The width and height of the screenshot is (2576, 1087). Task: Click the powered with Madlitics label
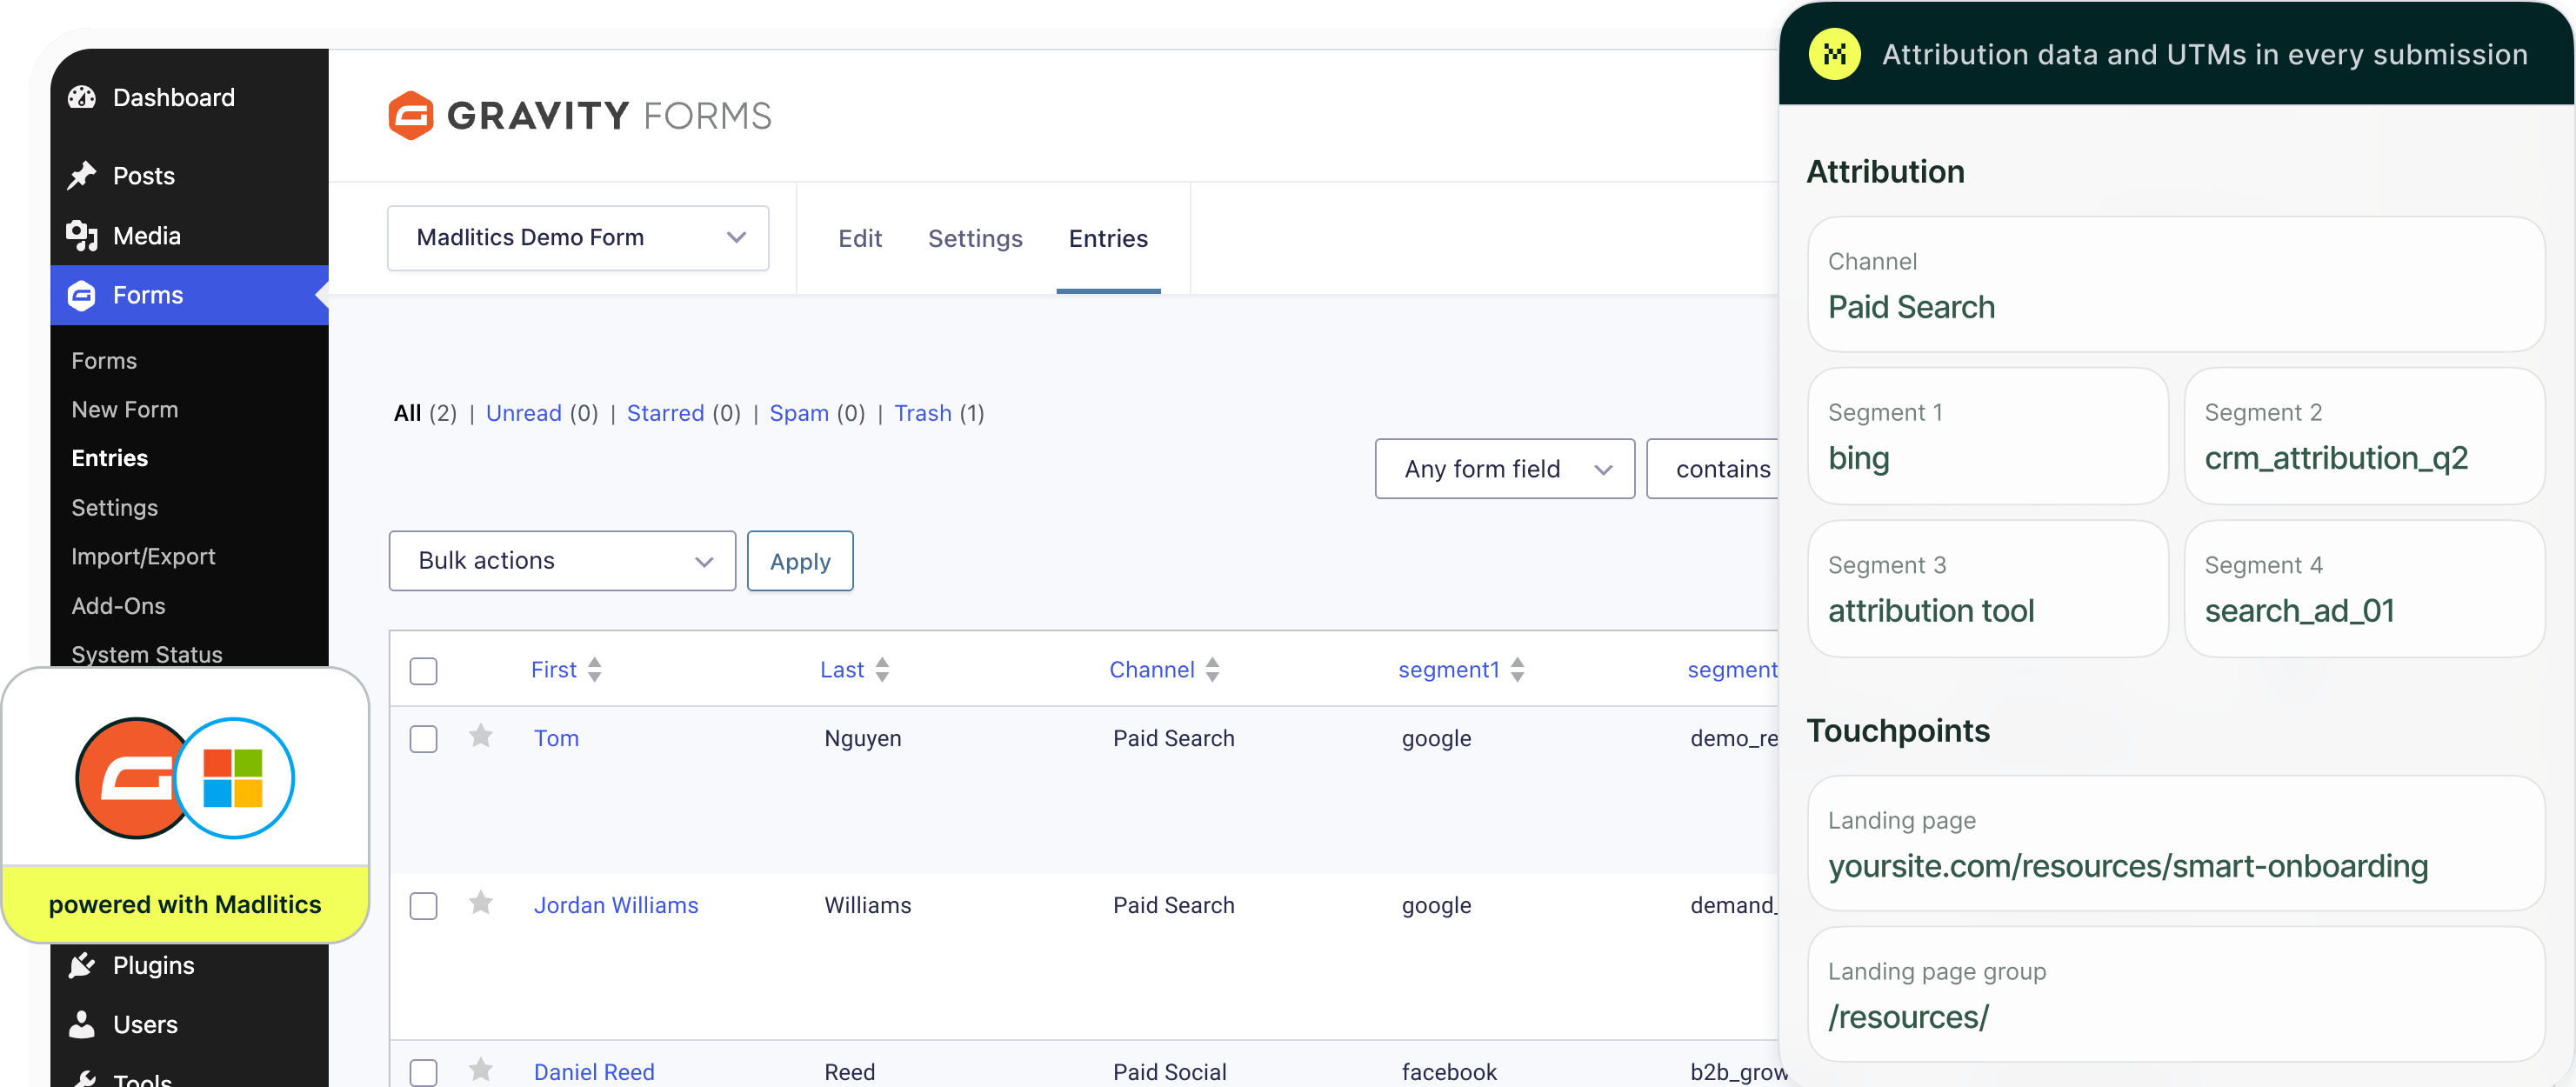185,904
